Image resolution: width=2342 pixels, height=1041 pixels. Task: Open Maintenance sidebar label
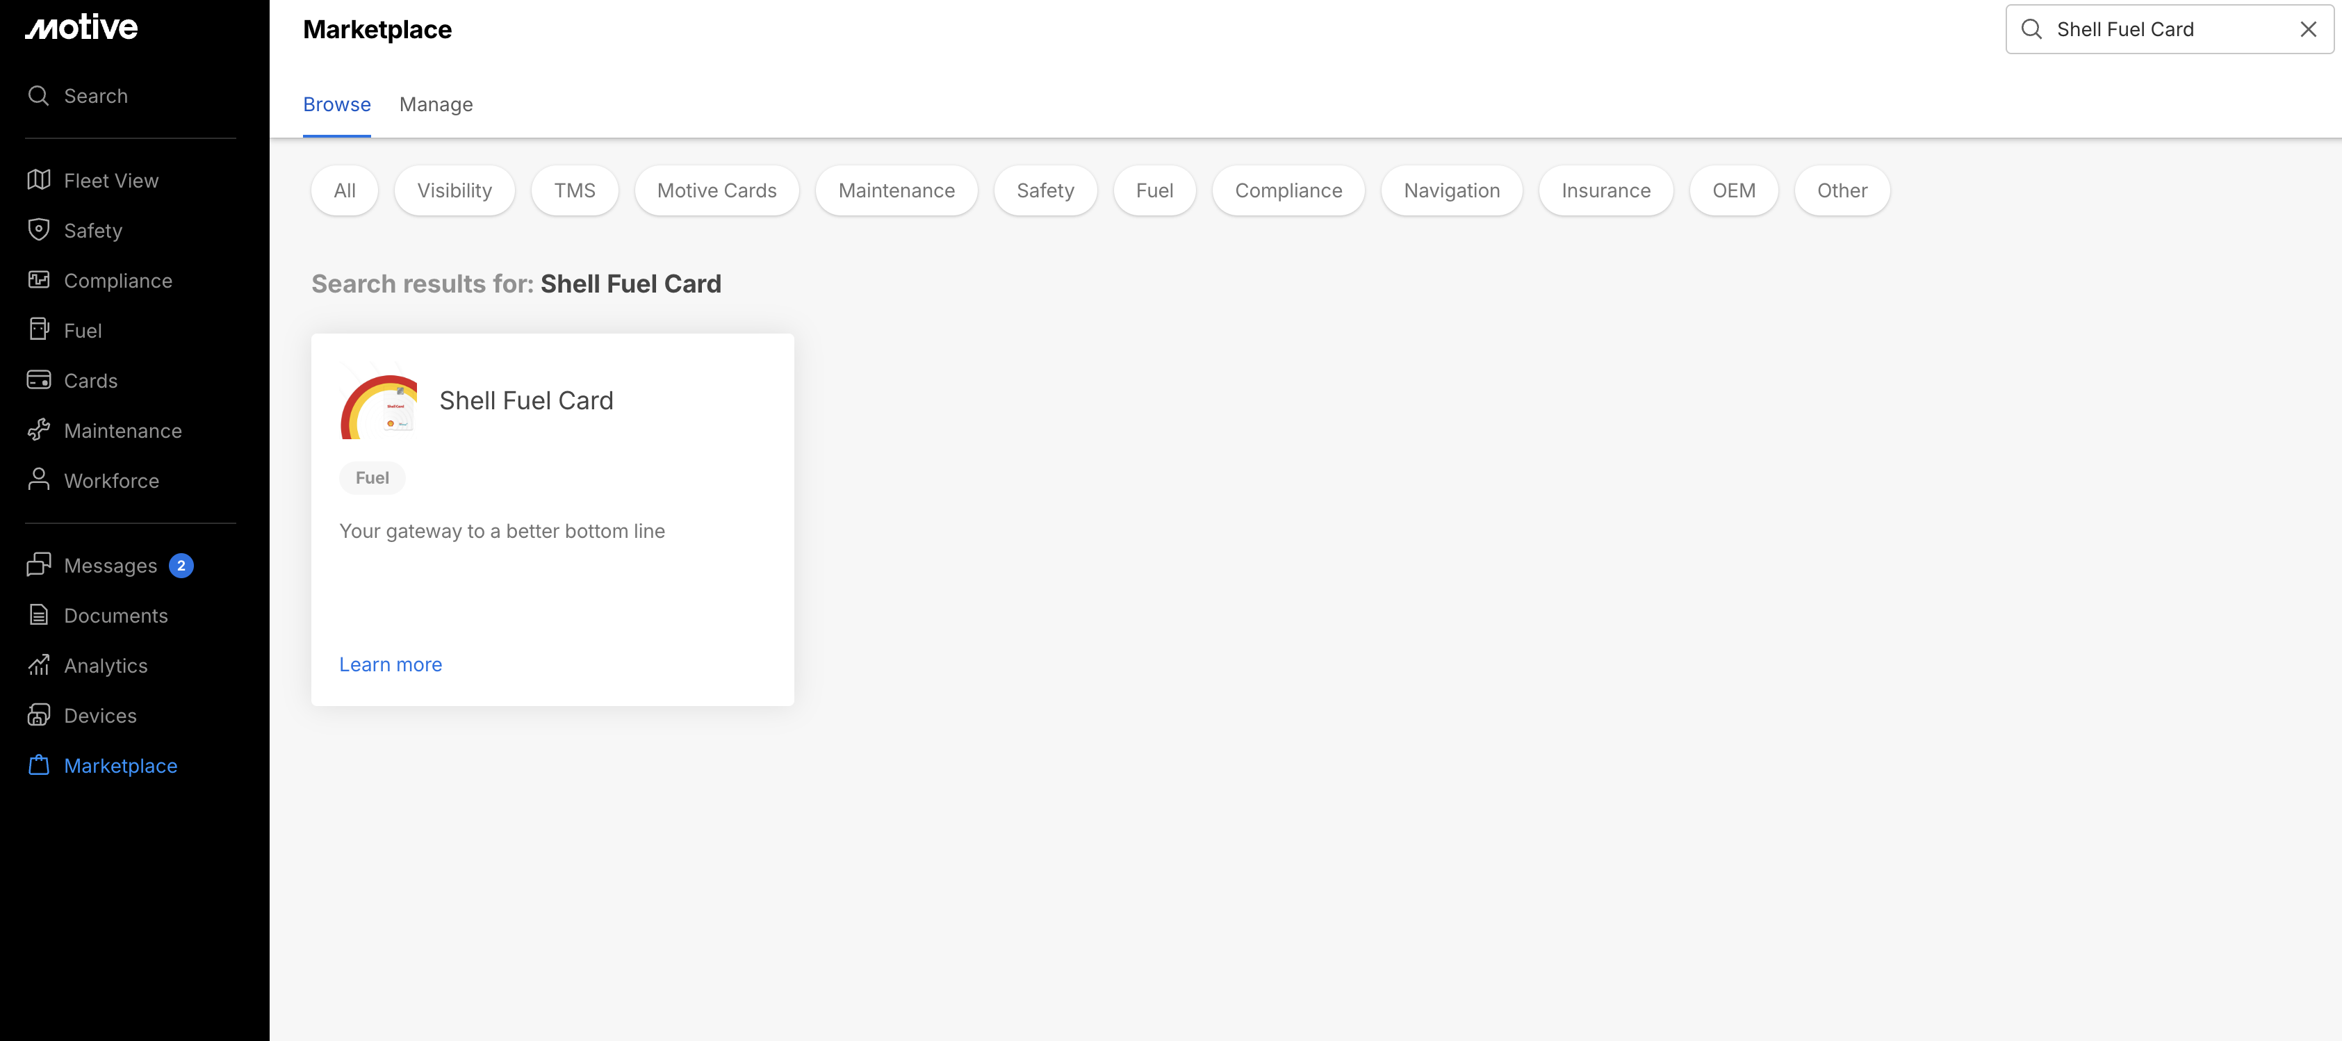pos(123,431)
